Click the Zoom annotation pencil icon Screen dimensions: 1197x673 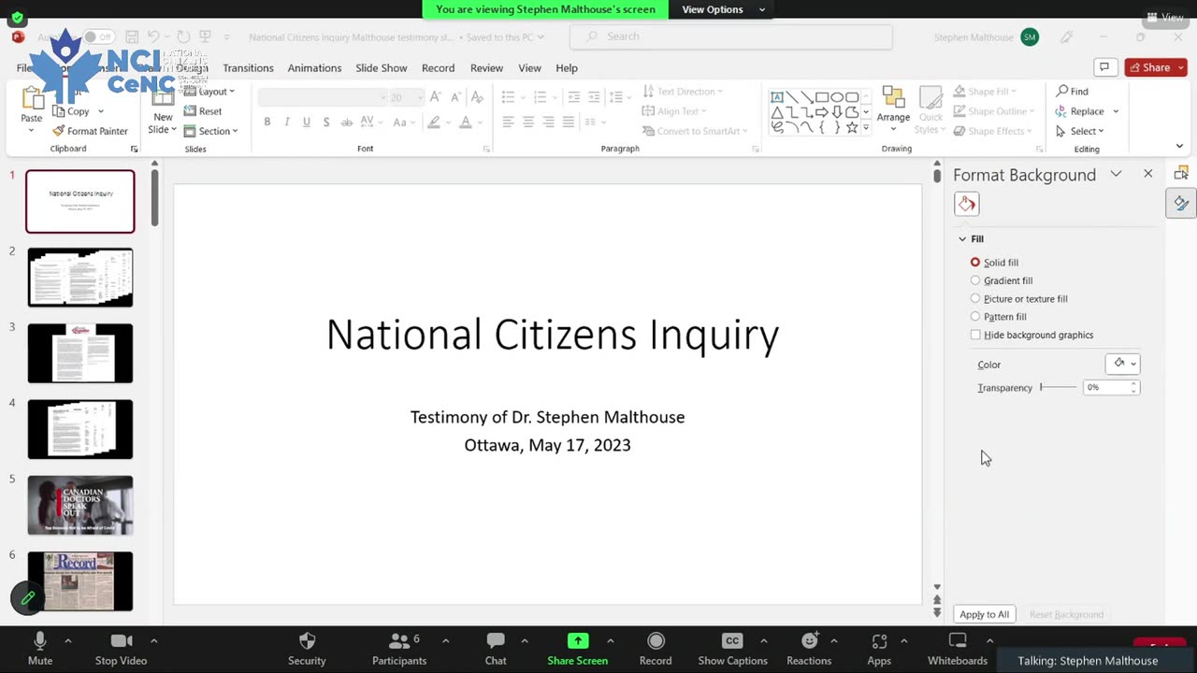27,597
